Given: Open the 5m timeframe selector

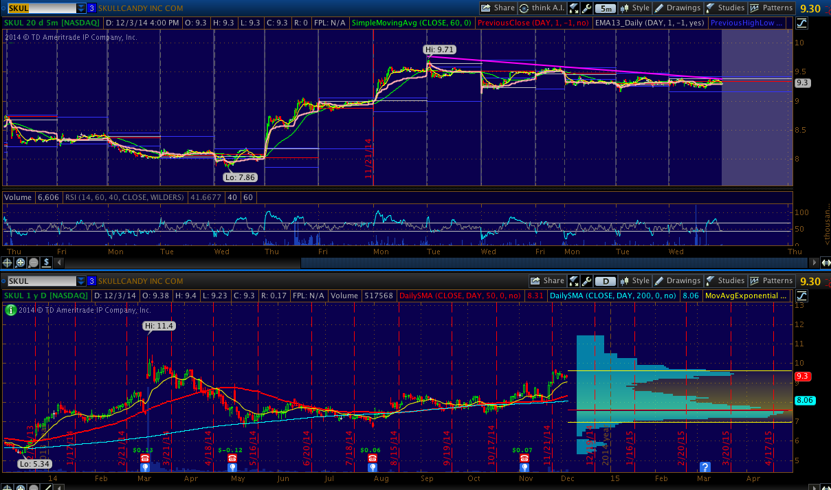Looking at the screenshot, I should [606, 8].
